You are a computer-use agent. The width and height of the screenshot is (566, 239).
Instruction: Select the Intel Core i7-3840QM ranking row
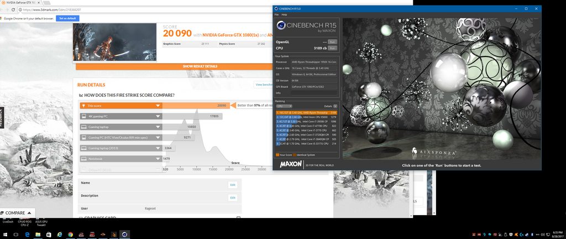(306, 139)
